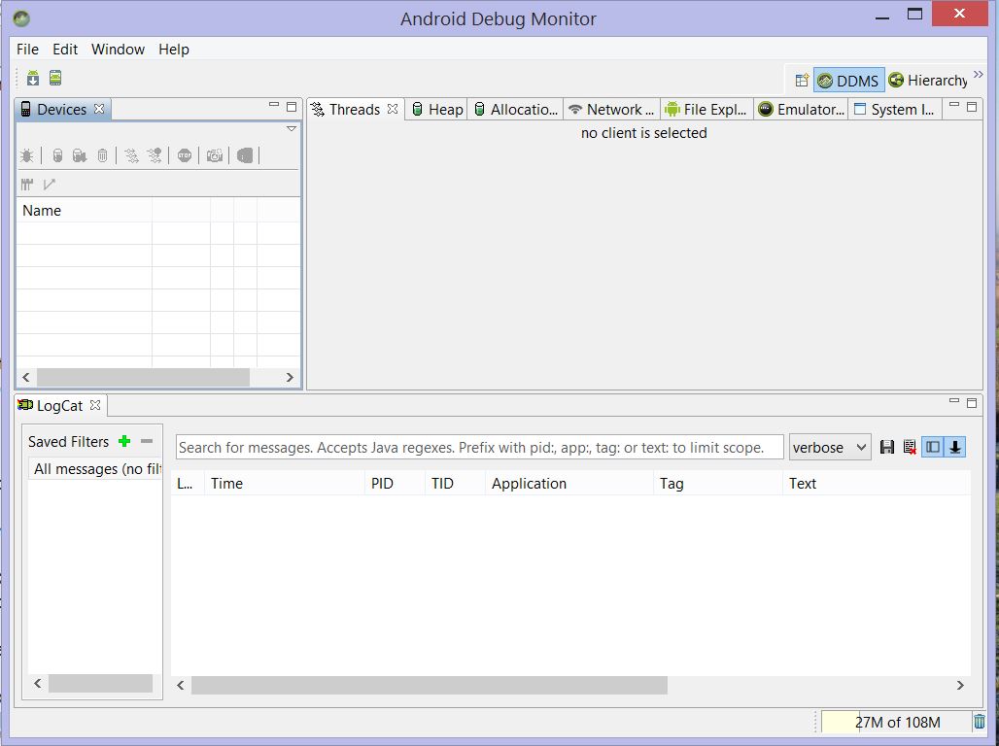Click the Android SDK Manager toolbar icon
999x746 pixels.
click(x=33, y=78)
